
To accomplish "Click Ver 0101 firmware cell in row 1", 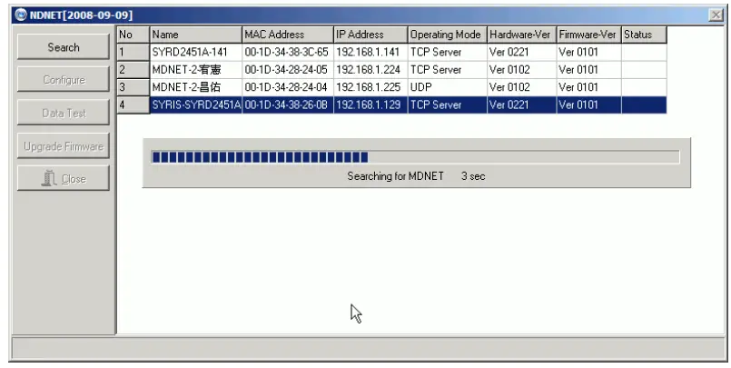I will click(x=588, y=52).
